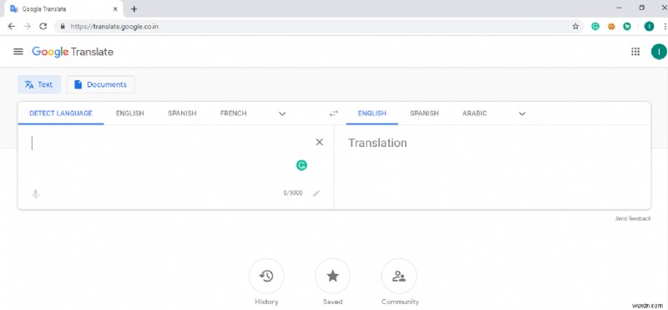Start voice input with microphone

point(36,194)
